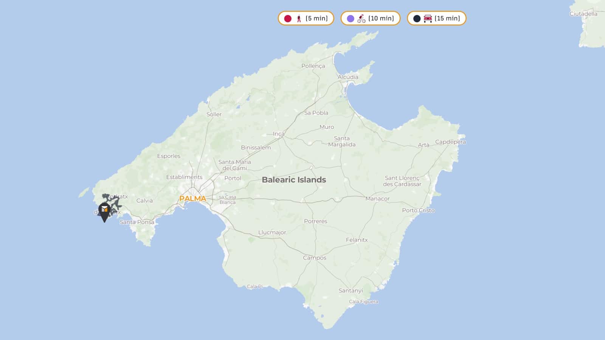Click the cyclist icon in legend
This screenshot has height=340, width=605.
361,19
